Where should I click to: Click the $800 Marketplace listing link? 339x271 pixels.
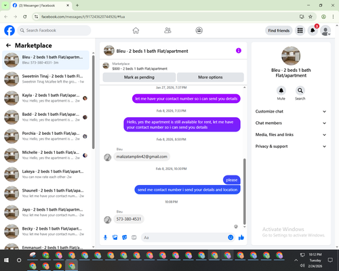click(x=140, y=68)
